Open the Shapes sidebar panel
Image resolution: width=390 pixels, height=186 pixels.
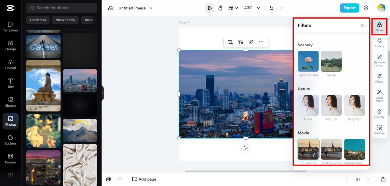(11, 102)
